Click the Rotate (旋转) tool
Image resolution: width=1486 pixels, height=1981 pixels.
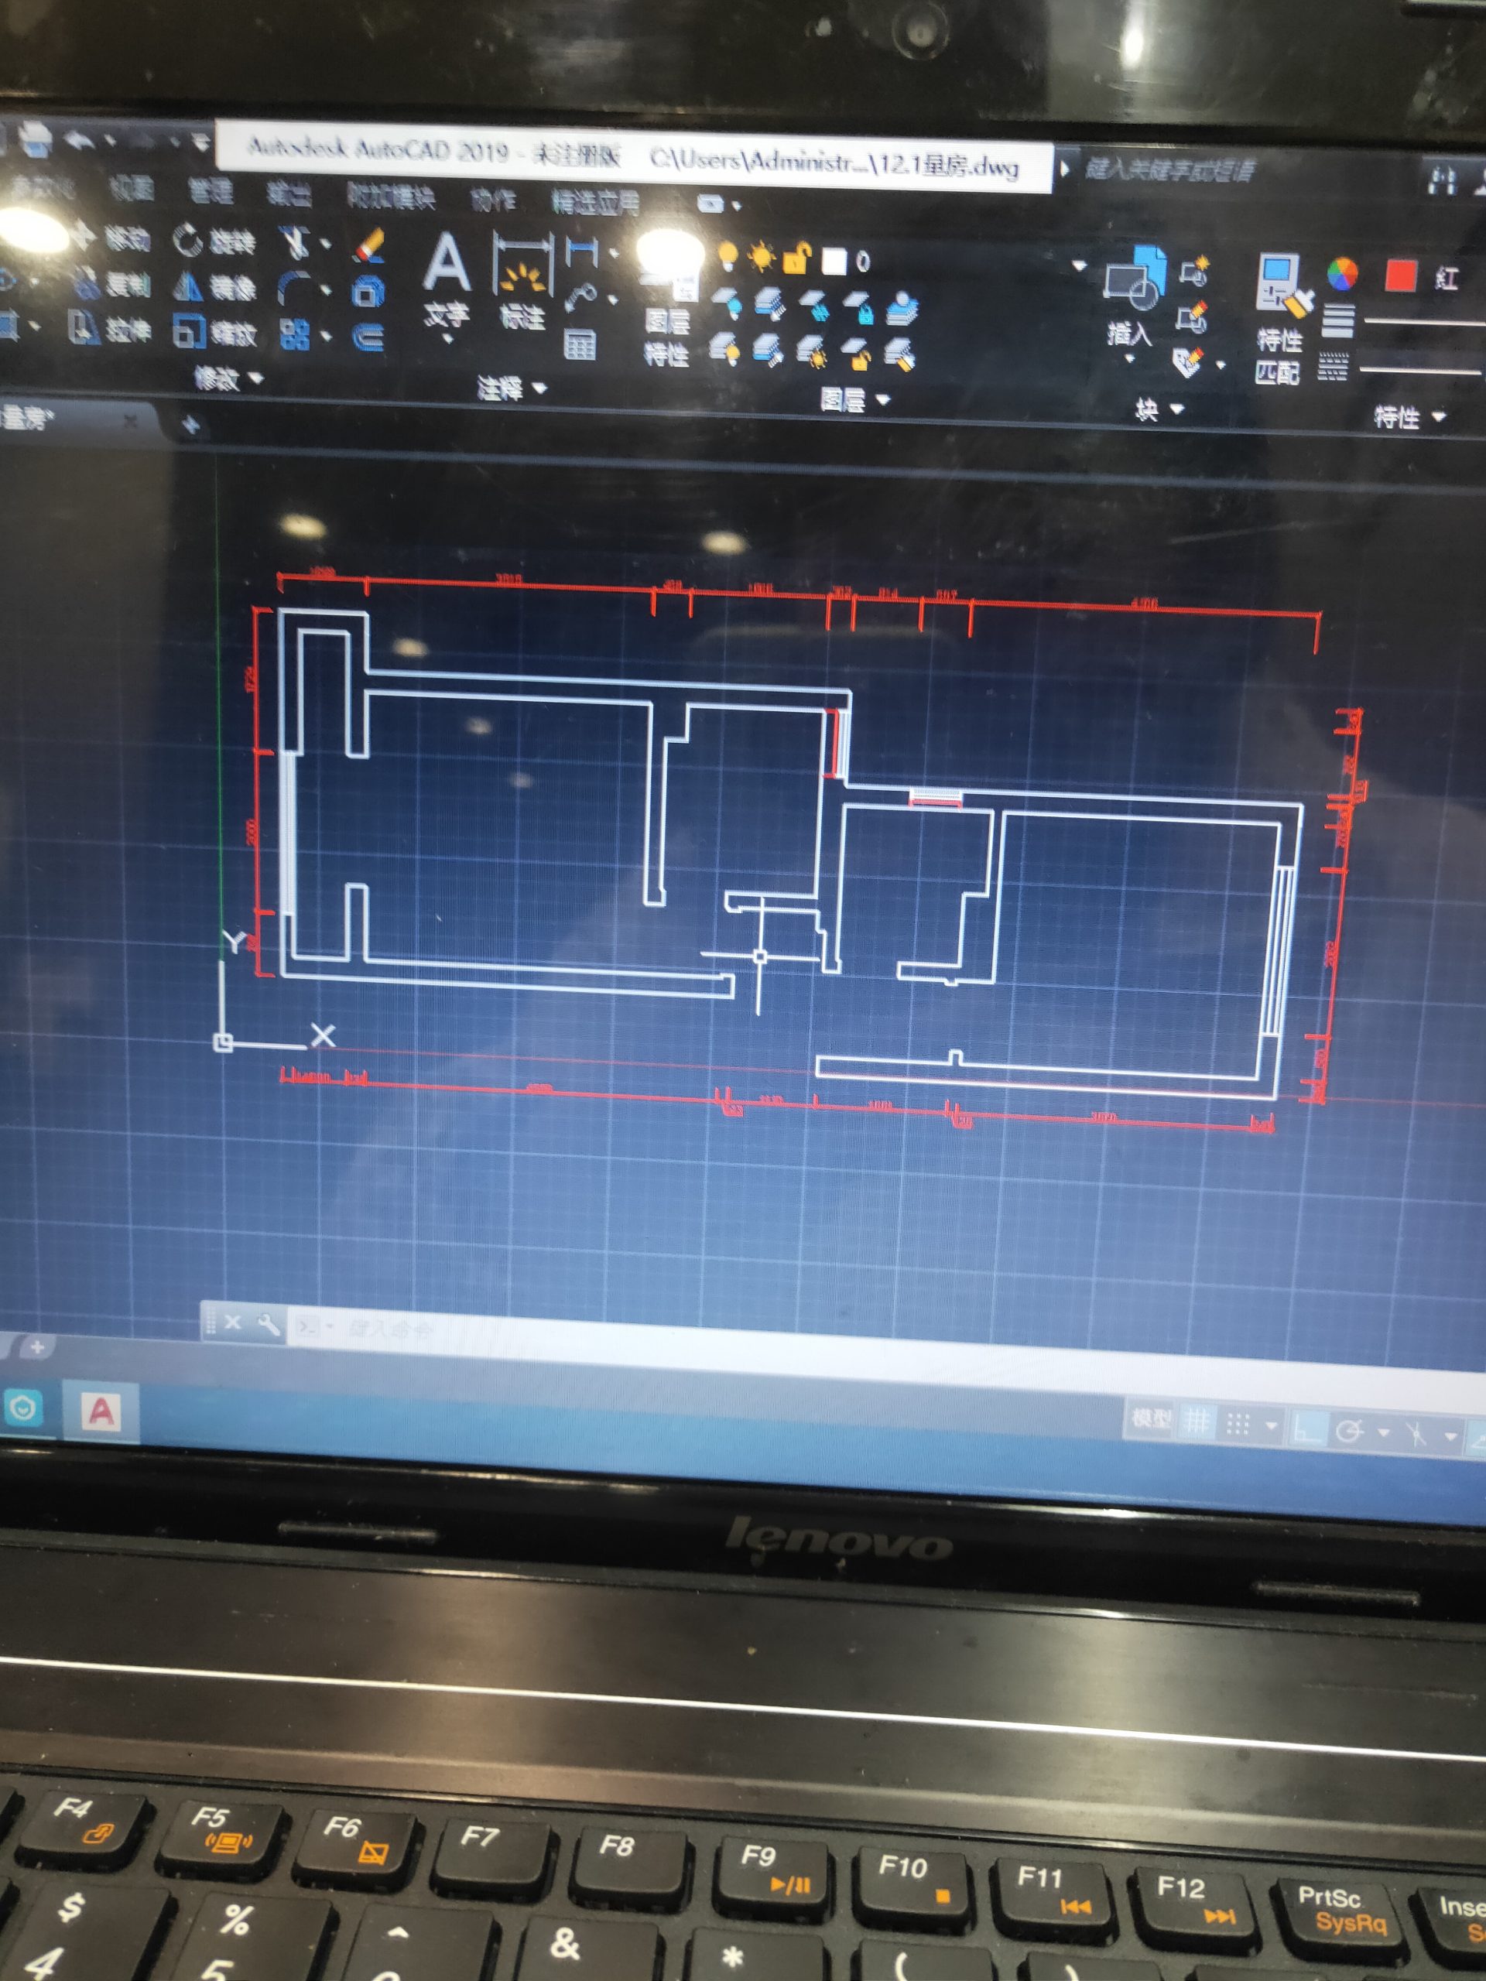pyautogui.click(x=214, y=241)
